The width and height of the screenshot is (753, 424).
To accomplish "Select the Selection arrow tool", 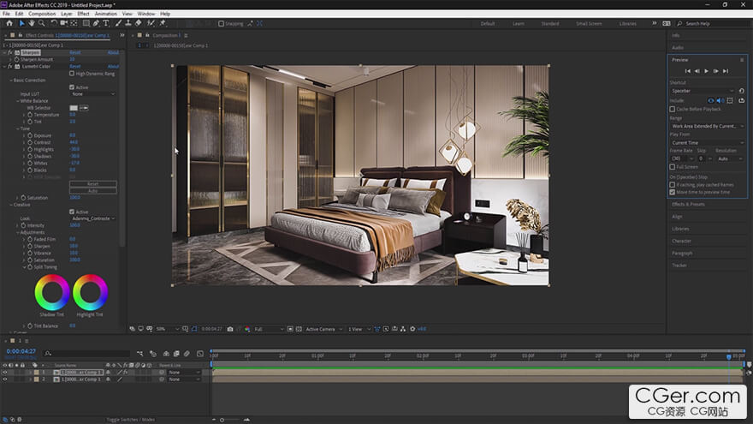I will click(21, 23).
